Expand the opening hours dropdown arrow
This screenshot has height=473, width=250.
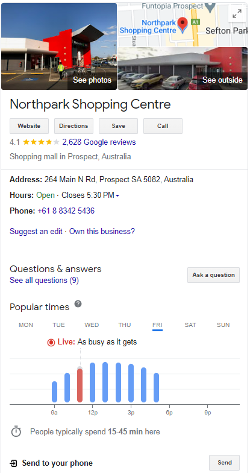pyautogui.click(x=117, y=195)
